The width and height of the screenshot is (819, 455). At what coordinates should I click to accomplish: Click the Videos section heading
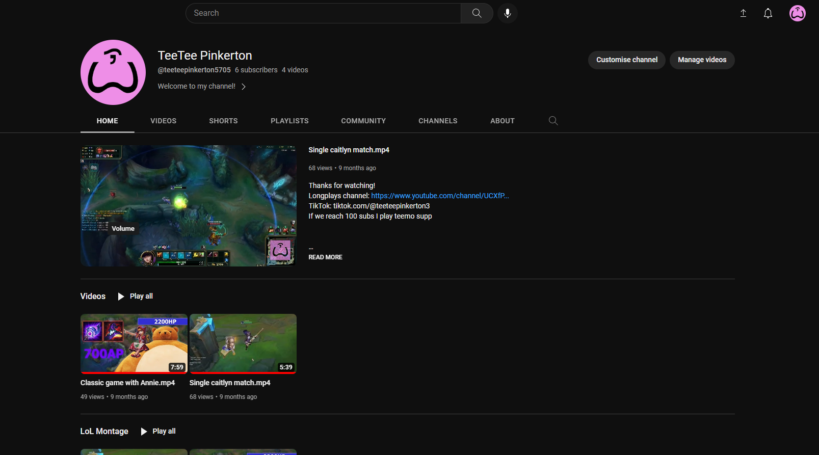tap(93, 297)
